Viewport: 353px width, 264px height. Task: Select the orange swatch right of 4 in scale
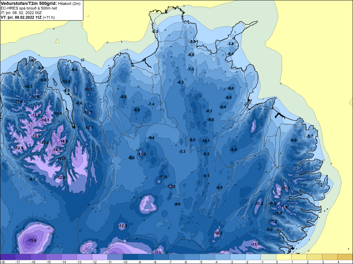[345, 257]
